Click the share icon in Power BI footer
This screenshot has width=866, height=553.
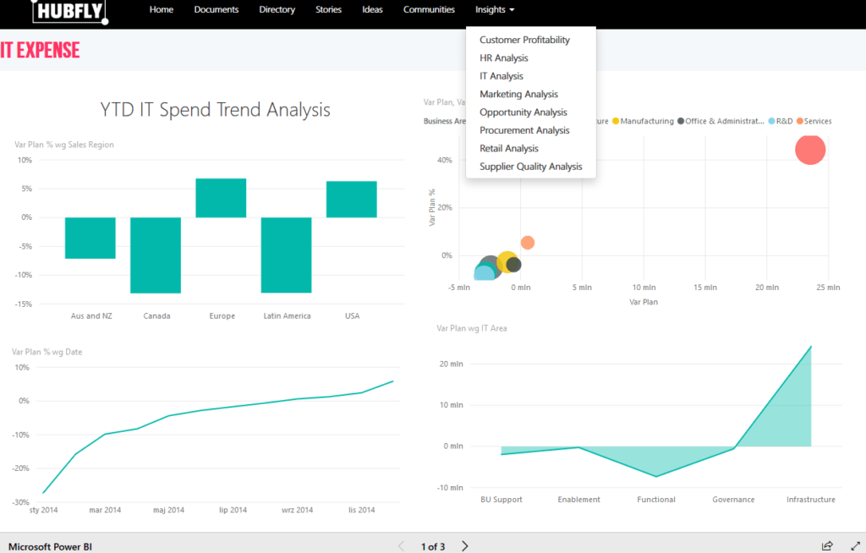827,546
